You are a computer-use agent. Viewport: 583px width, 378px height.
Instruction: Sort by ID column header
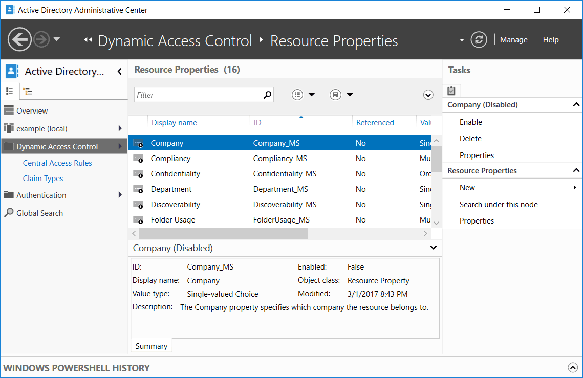pyautogui.click(x=257, y=123)
